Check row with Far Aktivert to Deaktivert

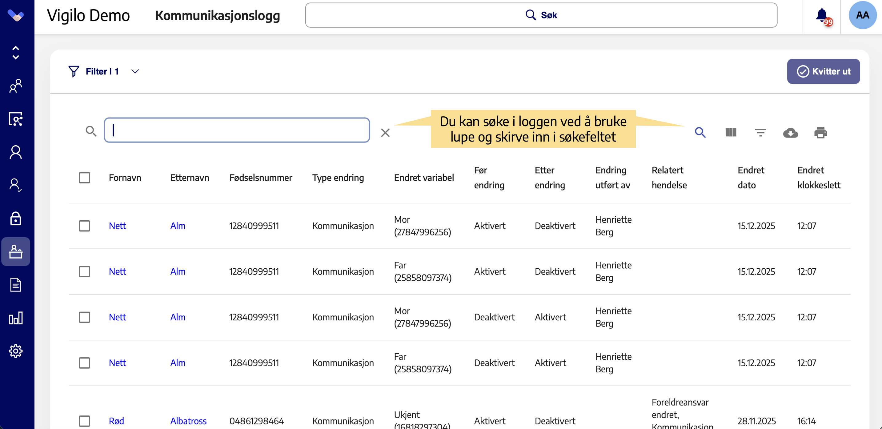(84, 271)
